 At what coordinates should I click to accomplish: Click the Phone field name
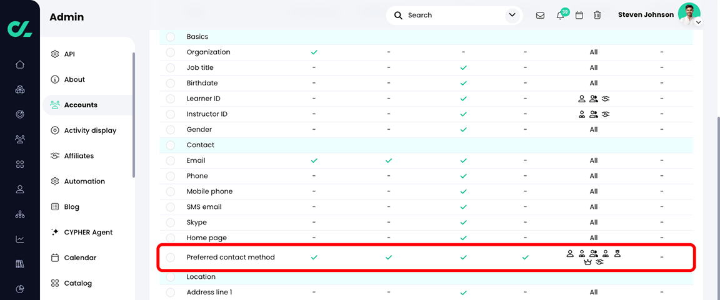197,176
